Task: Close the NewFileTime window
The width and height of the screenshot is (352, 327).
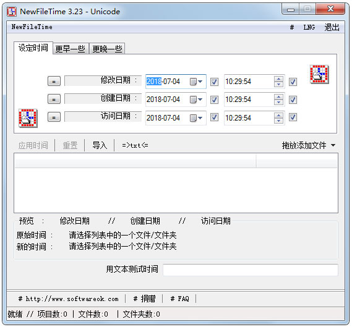Action: point(330,9)
